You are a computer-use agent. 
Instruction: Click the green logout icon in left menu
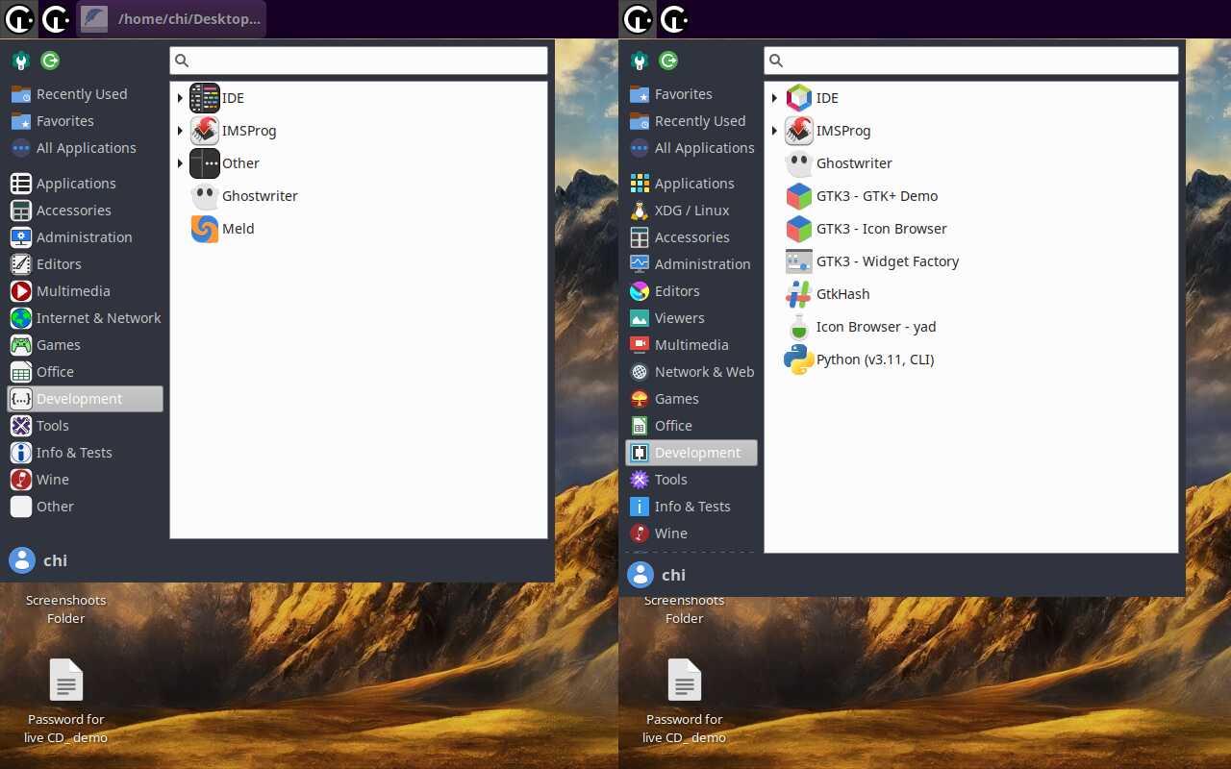[x=50, y=61]
